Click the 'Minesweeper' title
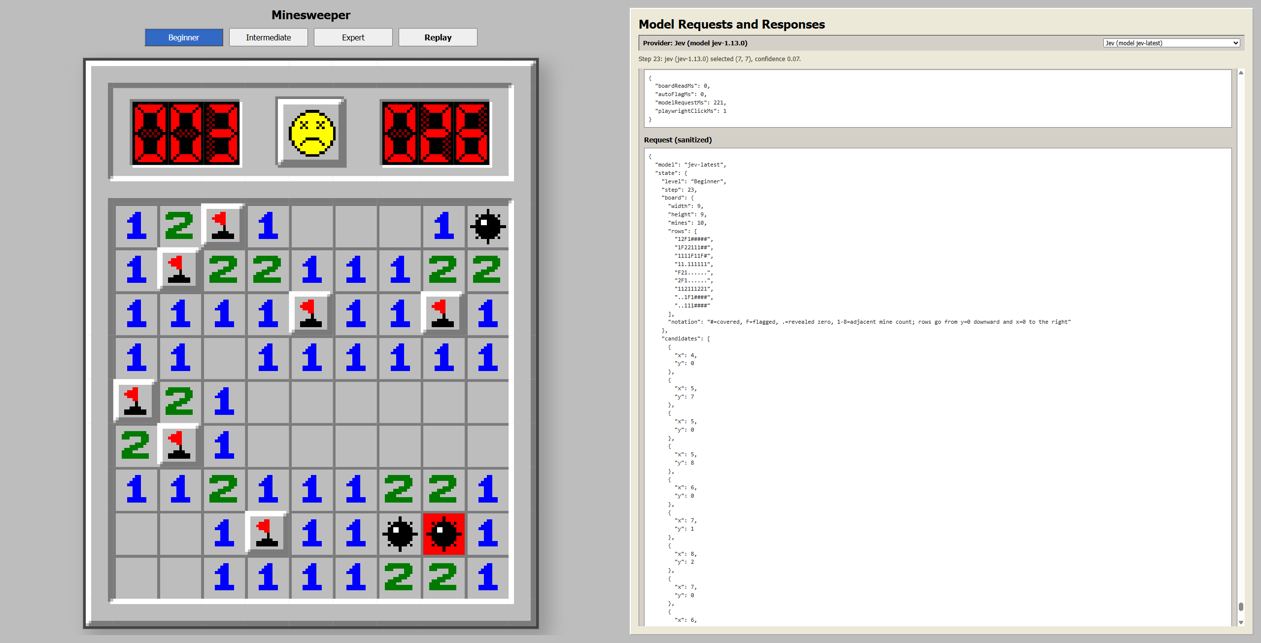Screen dimensions: 1261x643 click(311, 15)
